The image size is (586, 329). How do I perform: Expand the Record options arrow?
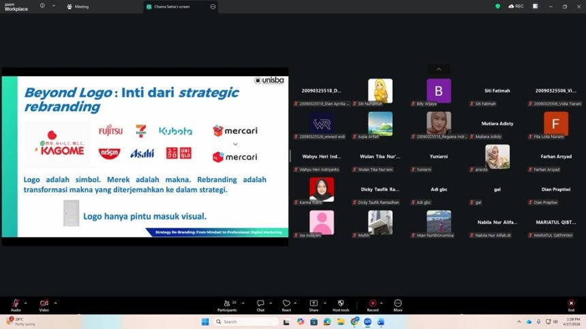pyautogui.click(x=381, y=303)
